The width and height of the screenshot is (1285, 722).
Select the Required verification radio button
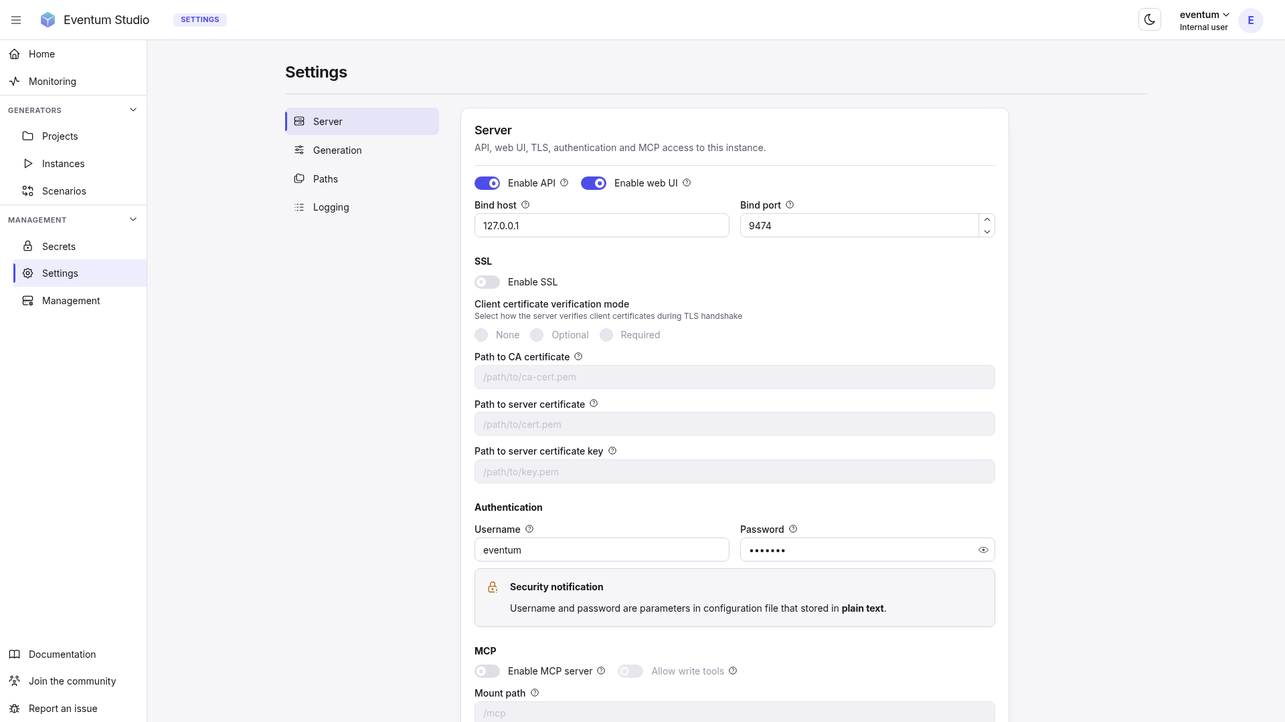click(606, 335)
